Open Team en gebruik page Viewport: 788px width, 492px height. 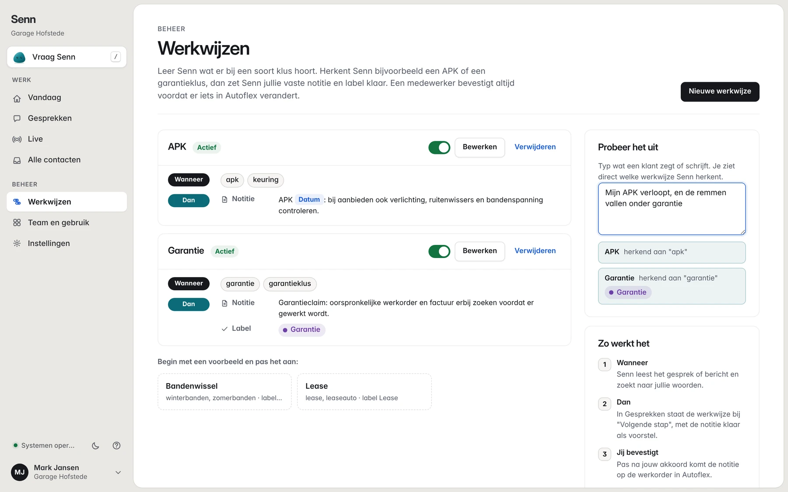(x=67, y=223)
